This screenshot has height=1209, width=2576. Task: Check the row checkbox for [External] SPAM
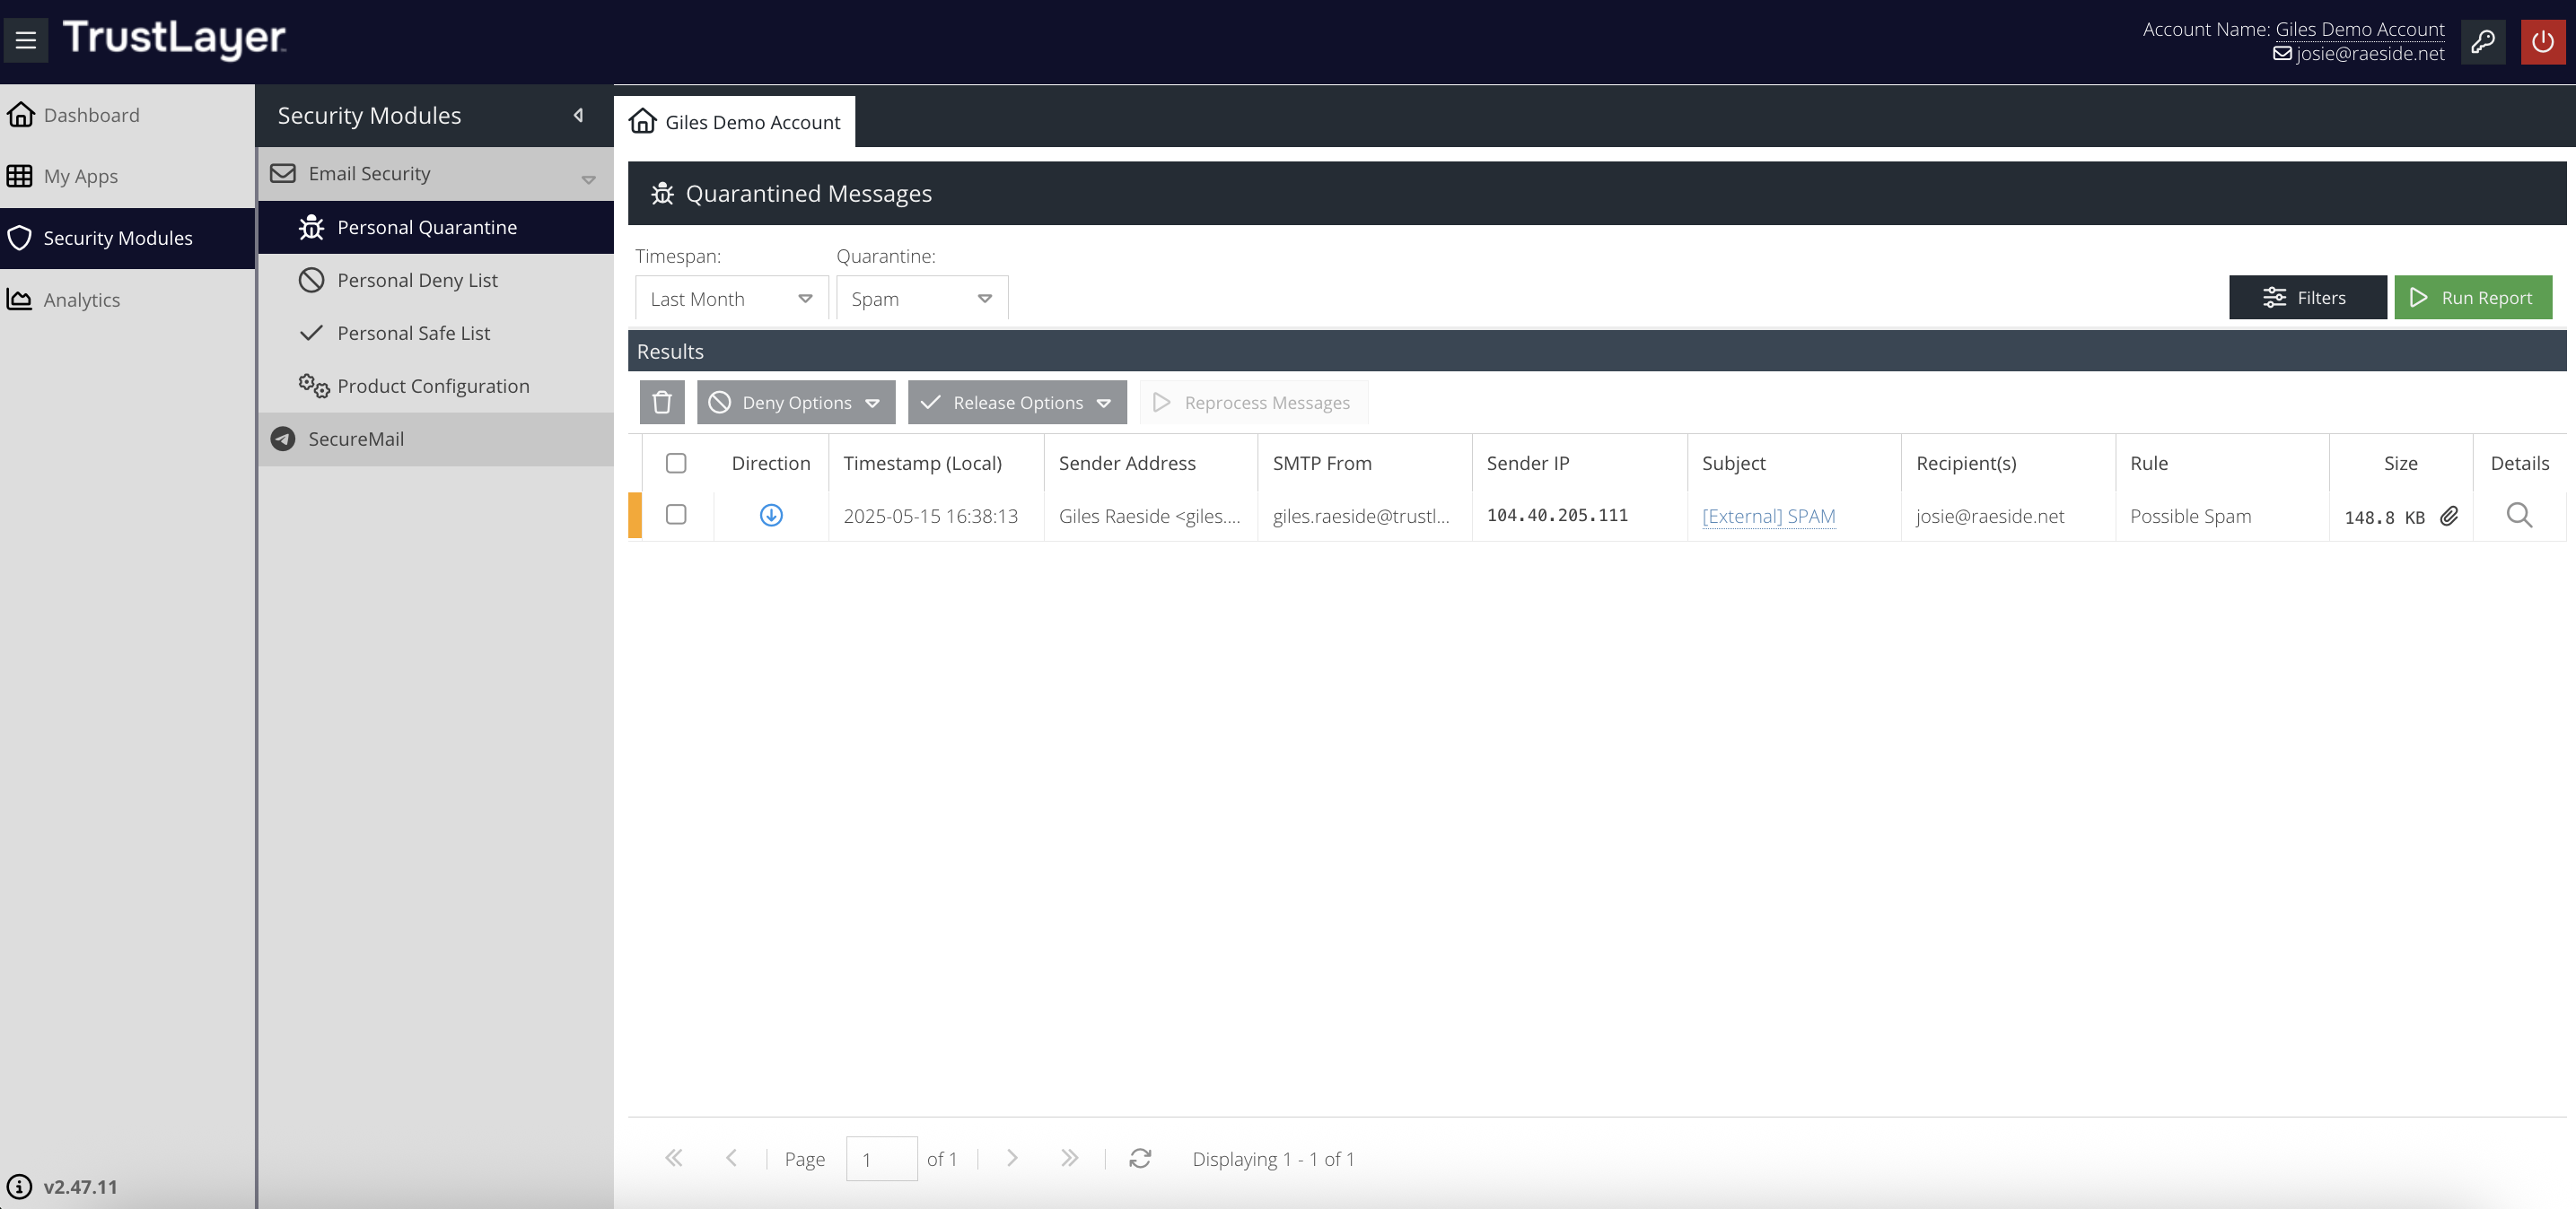tap(676, 515)
